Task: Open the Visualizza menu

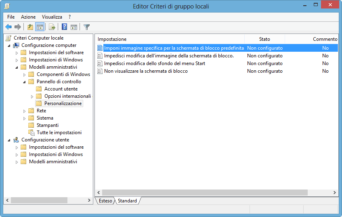Action: tap(52, 17)
